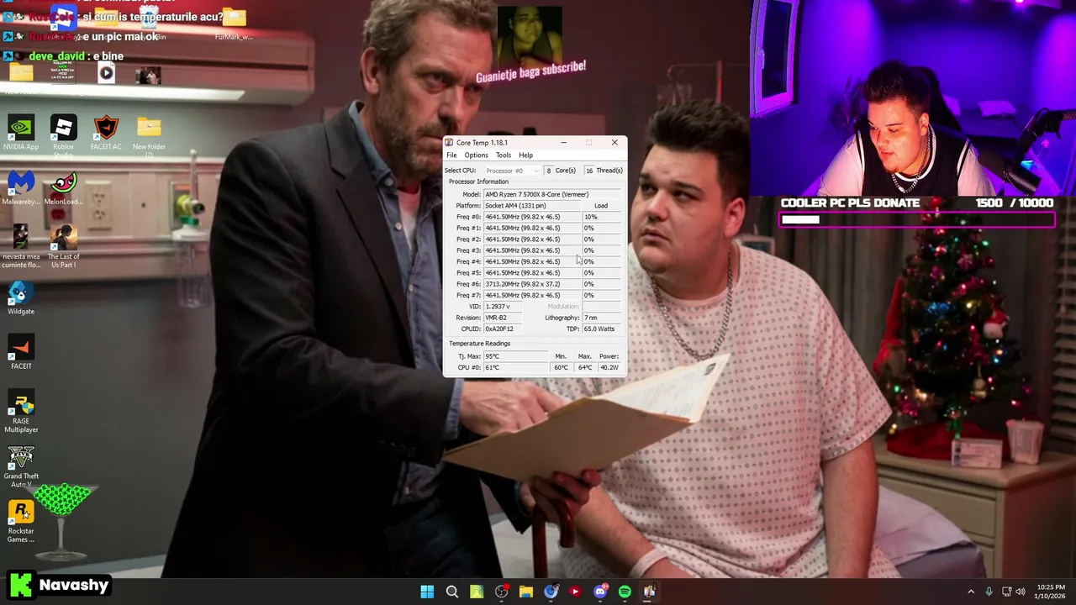Open the RAGE Multiplayer desktop icon
This screenshot has width=1076, height=605.
click(21, 411)
